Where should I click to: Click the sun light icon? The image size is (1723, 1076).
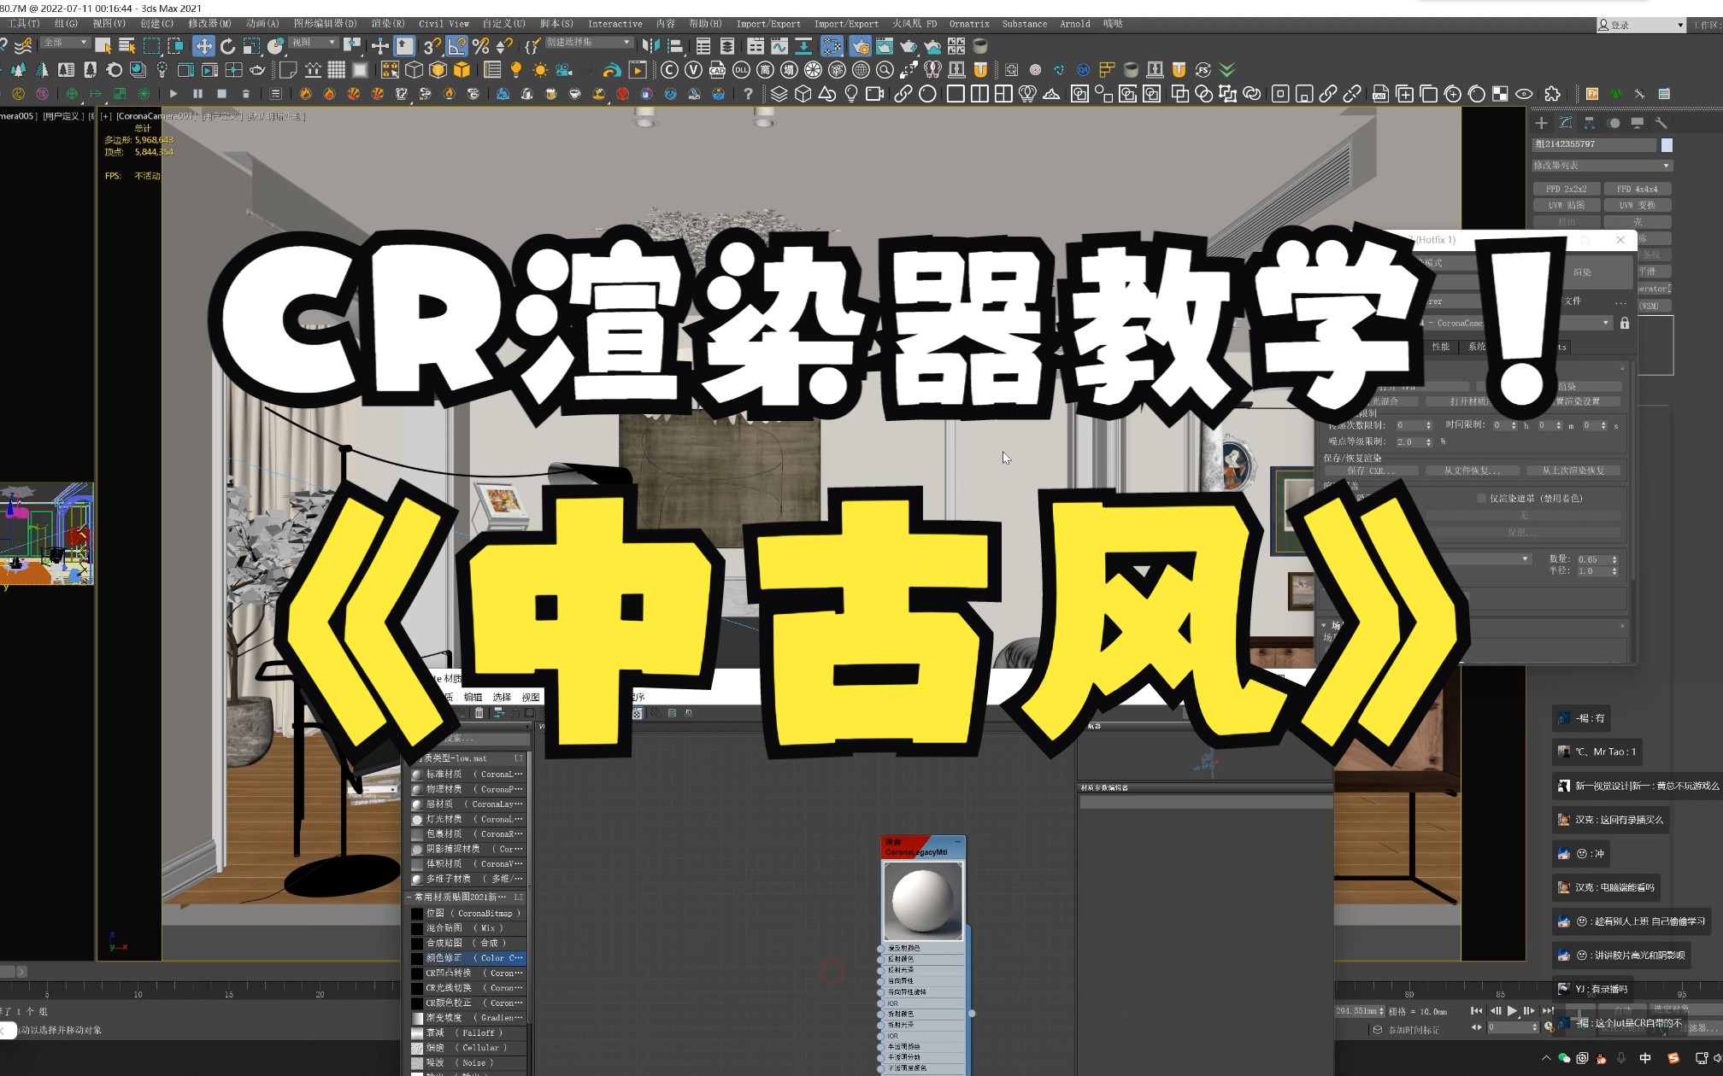tap(539, 70)
